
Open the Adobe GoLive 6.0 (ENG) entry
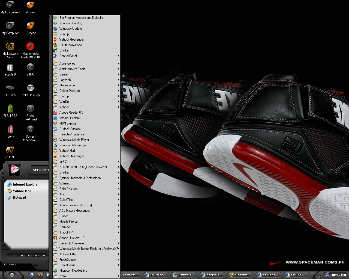click(x=86, y=205)
